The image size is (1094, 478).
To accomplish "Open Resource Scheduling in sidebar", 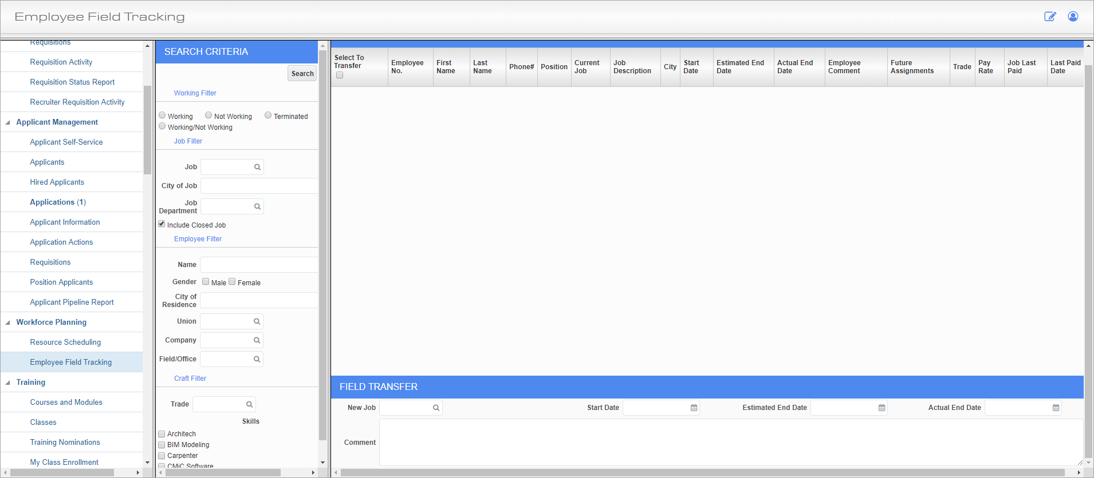I will click(65, 342).
